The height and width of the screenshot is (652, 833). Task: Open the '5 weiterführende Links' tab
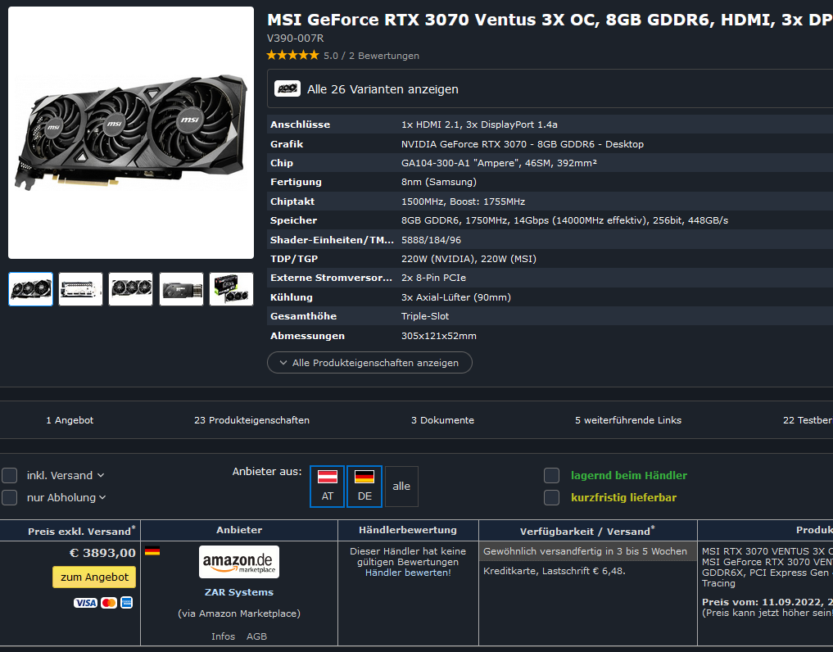[628, 420]
